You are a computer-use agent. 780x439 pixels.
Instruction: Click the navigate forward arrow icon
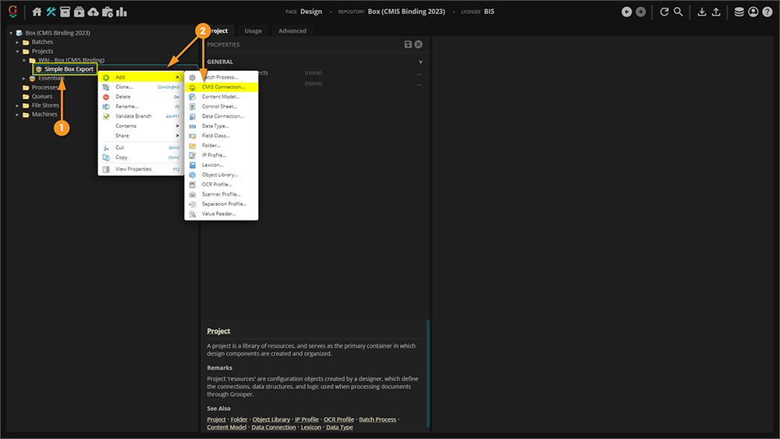(x=640, y=12)
